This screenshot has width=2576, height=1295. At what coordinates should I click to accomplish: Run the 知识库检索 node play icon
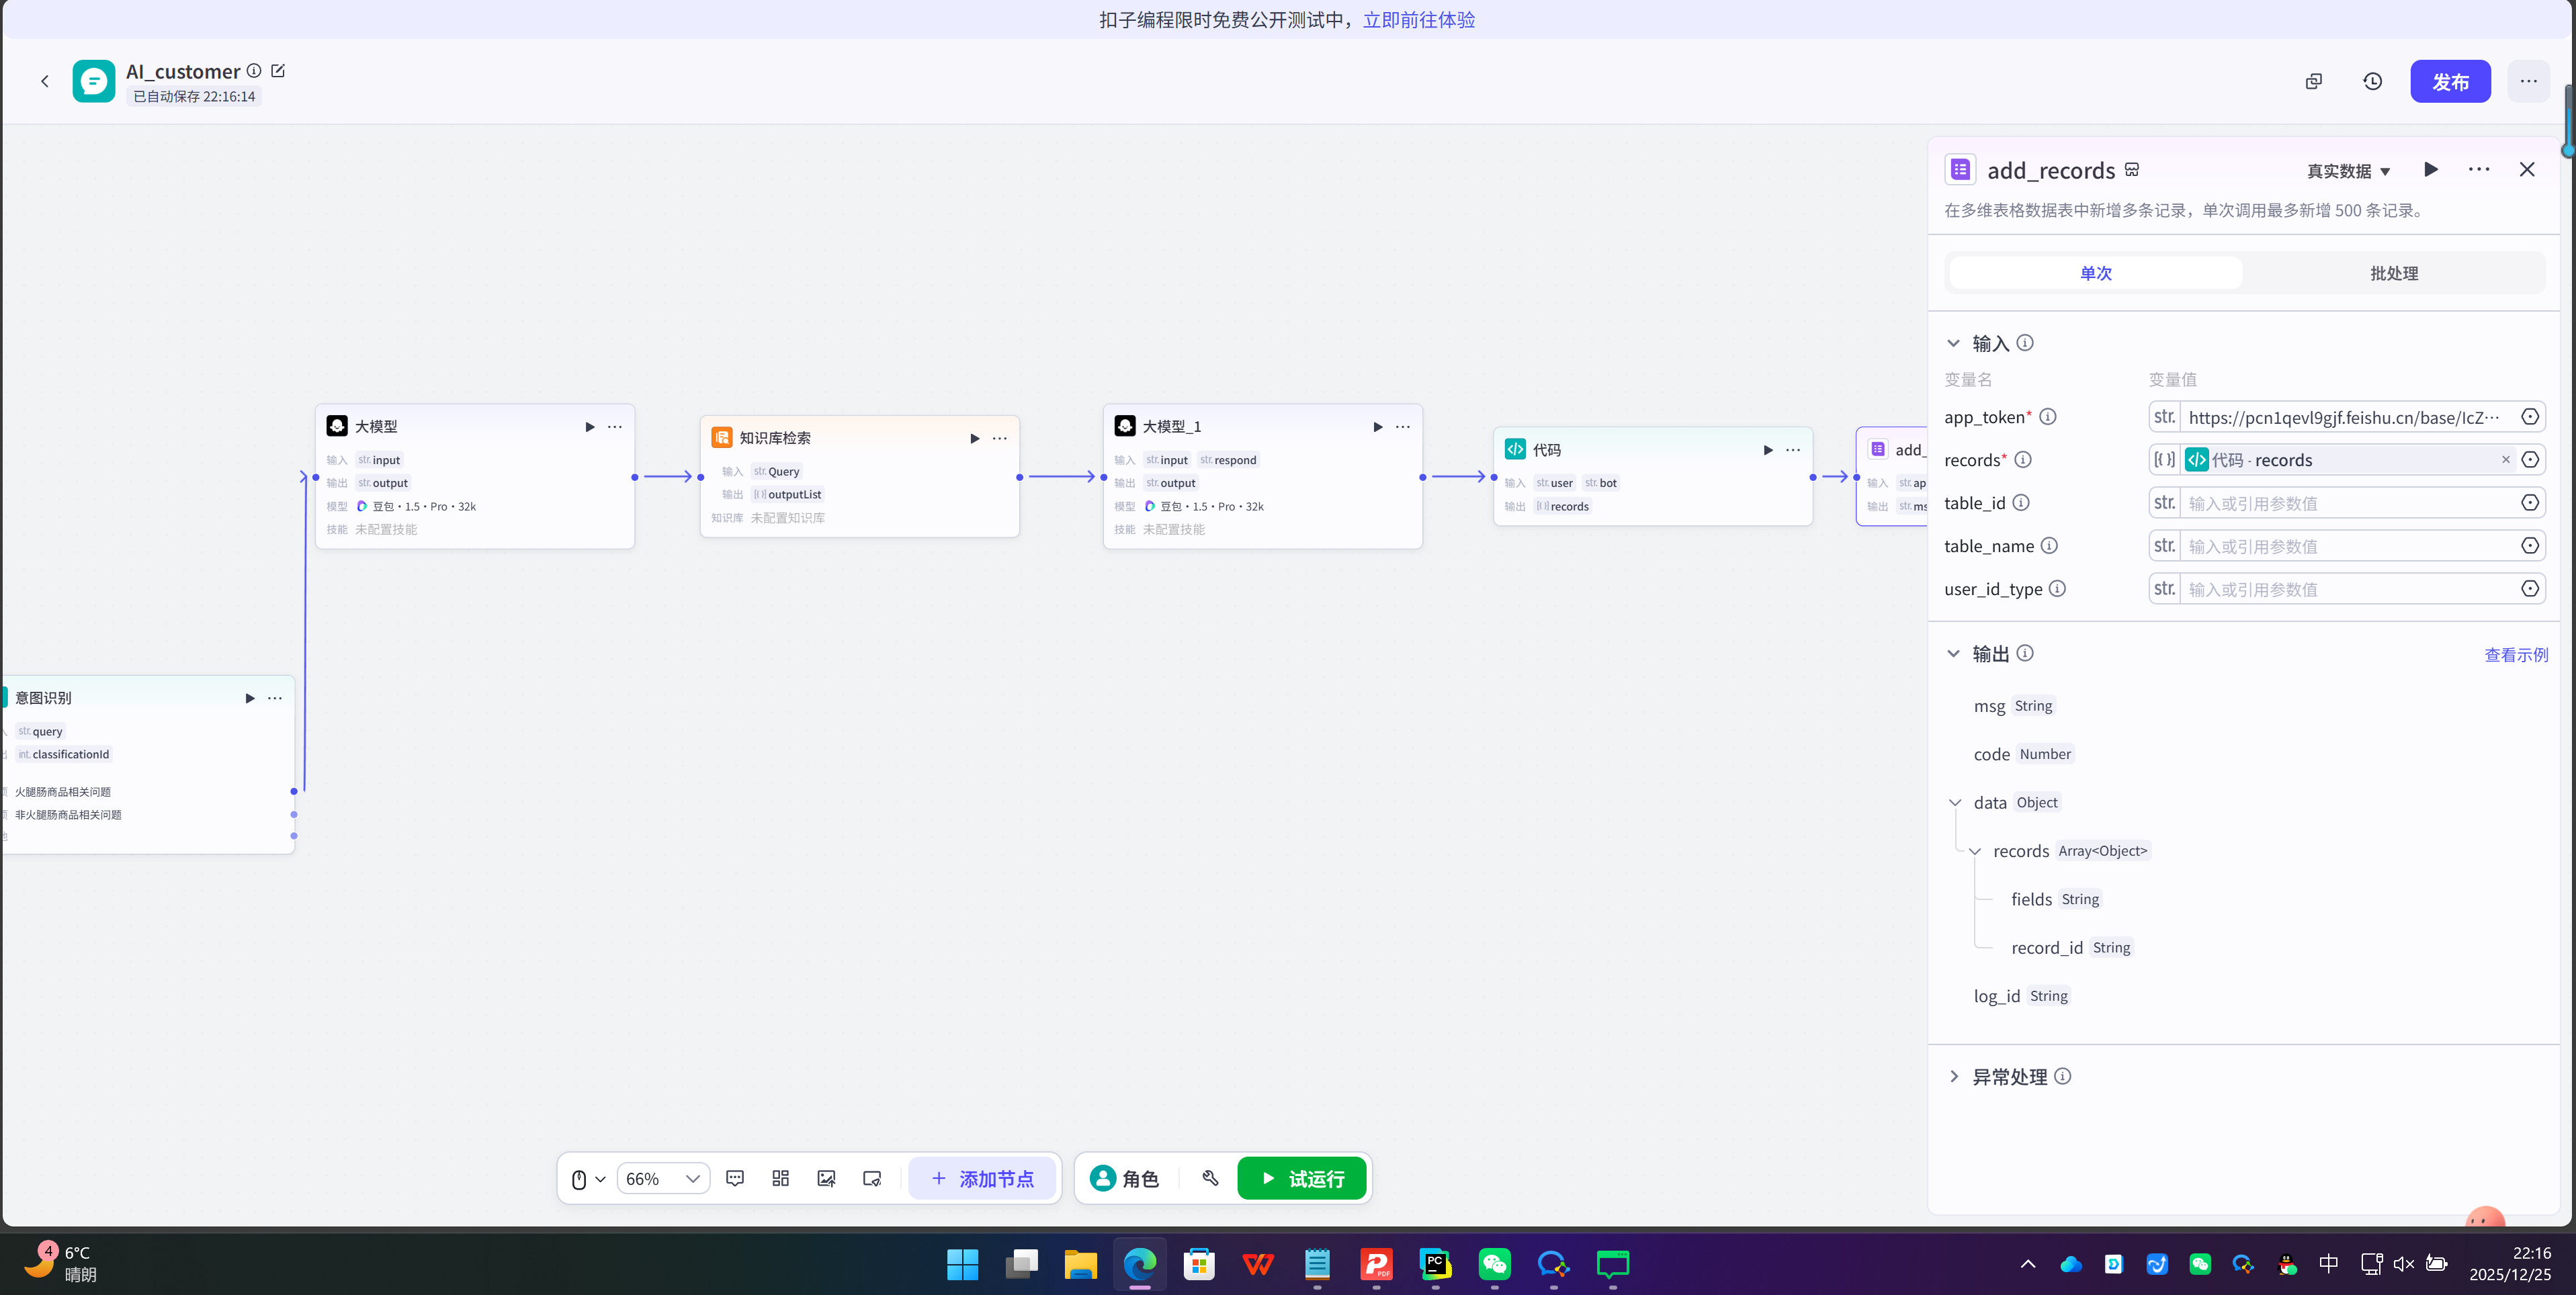pos(974,438)
